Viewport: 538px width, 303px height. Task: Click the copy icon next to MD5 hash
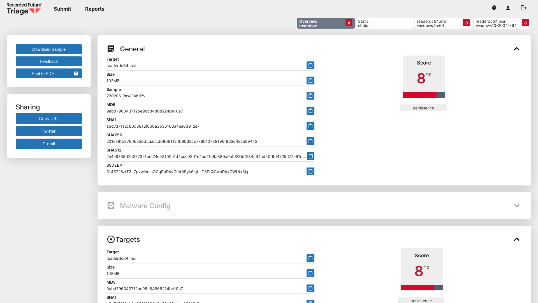point(310,111)
